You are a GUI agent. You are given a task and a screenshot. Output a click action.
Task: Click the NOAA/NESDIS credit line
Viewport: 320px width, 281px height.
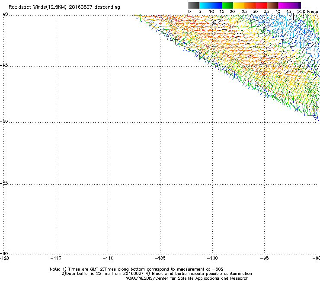tap(187, 278)
